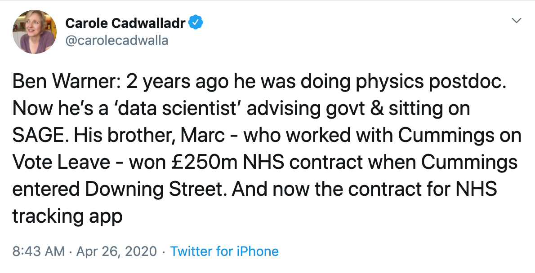Open the tweet options chevron menu

pos(517,21)
